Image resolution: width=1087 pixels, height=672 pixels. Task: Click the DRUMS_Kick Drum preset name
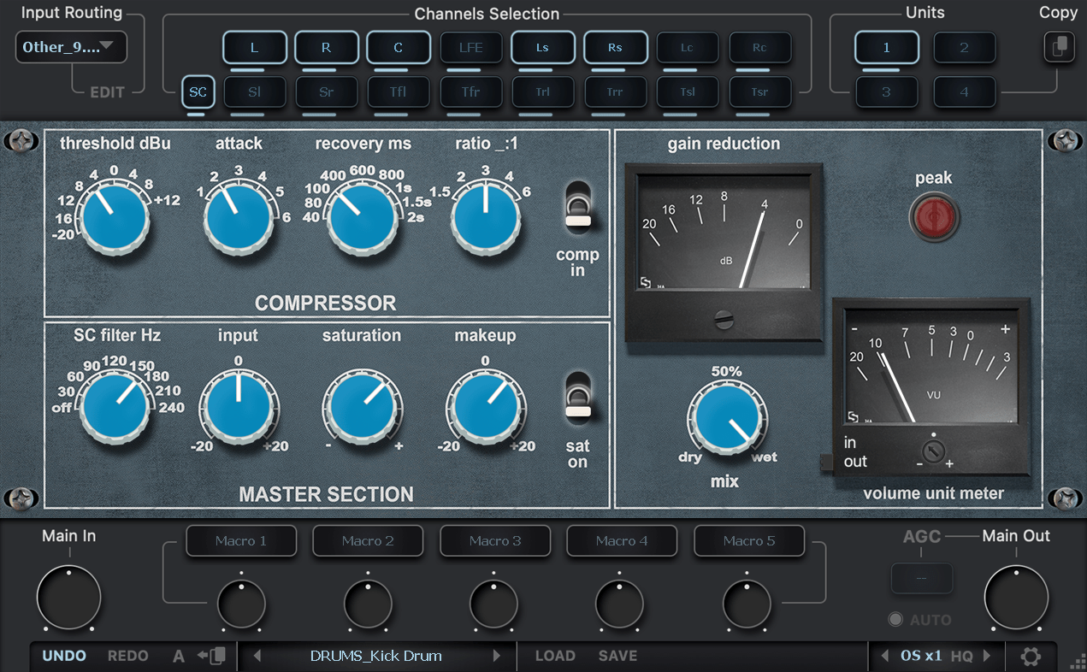coord(377,656)
